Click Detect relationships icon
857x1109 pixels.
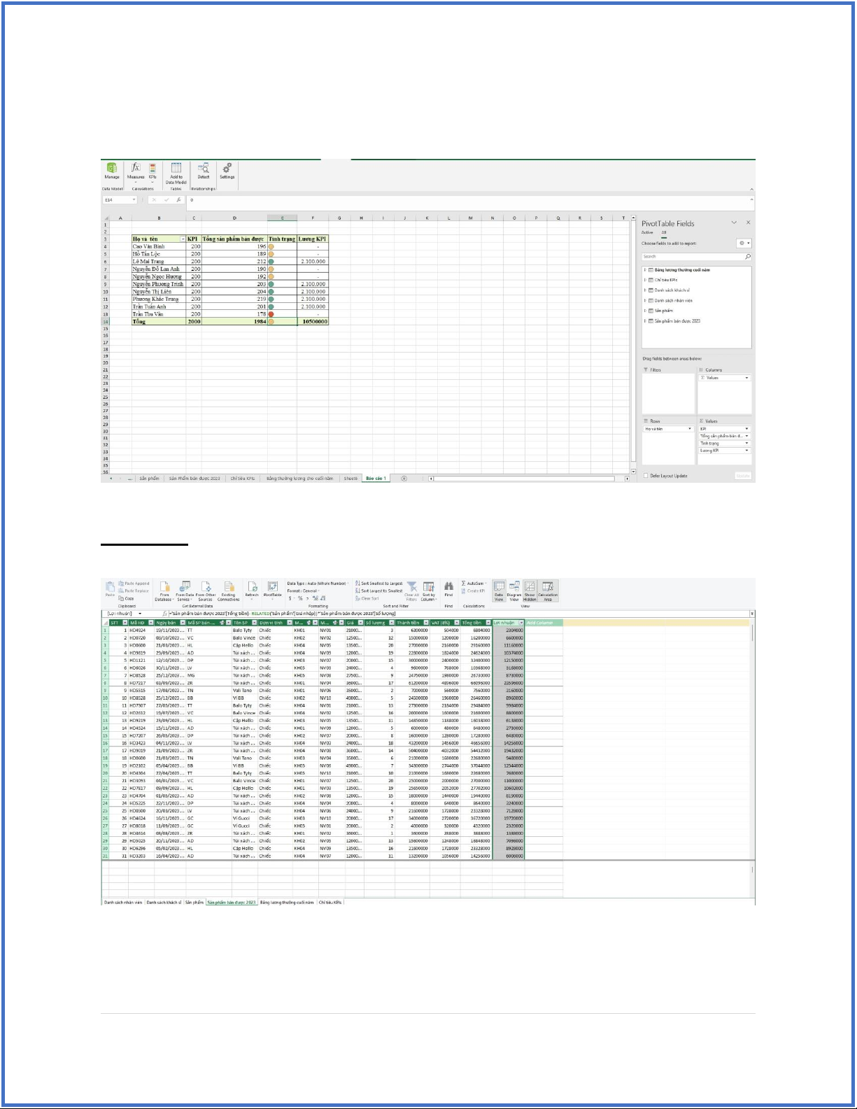point(204,170)
